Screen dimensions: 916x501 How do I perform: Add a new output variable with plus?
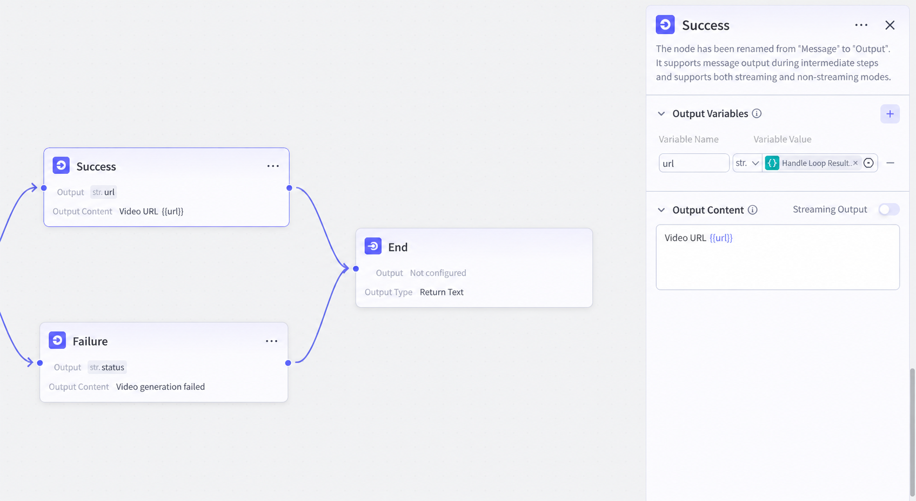[890, 114]
